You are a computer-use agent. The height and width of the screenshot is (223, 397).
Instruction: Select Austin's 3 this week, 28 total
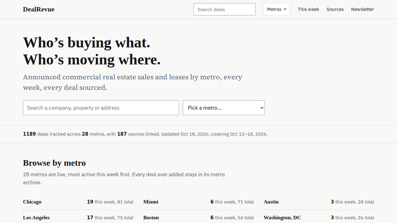pos(352,202)
